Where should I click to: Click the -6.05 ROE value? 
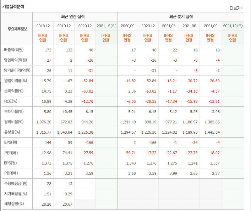131,101
